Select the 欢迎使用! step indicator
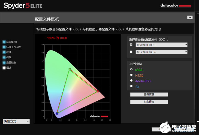199x135 pixels. click(x=4, y=42)
